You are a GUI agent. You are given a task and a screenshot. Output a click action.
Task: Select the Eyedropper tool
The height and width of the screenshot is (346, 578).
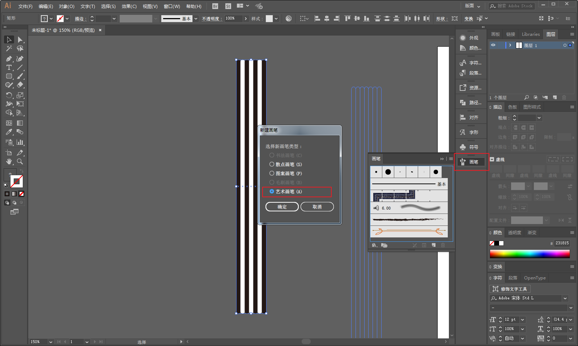pos(9,132)
